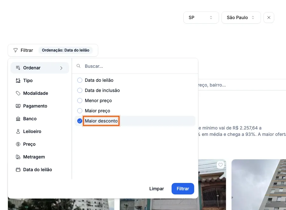286x210 pixels.
Task: Open the Banco filter category
Action: point(40,119)
